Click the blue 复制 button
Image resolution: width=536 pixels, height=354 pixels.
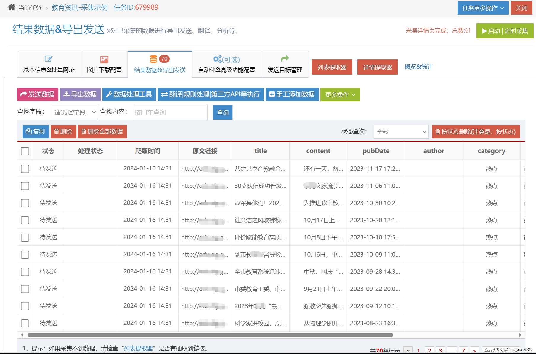point(36,131)
